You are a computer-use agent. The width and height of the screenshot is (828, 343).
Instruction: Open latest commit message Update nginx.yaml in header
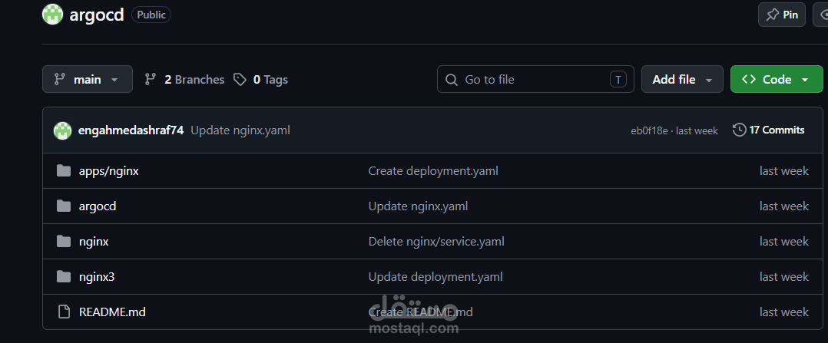coord(240,130)
